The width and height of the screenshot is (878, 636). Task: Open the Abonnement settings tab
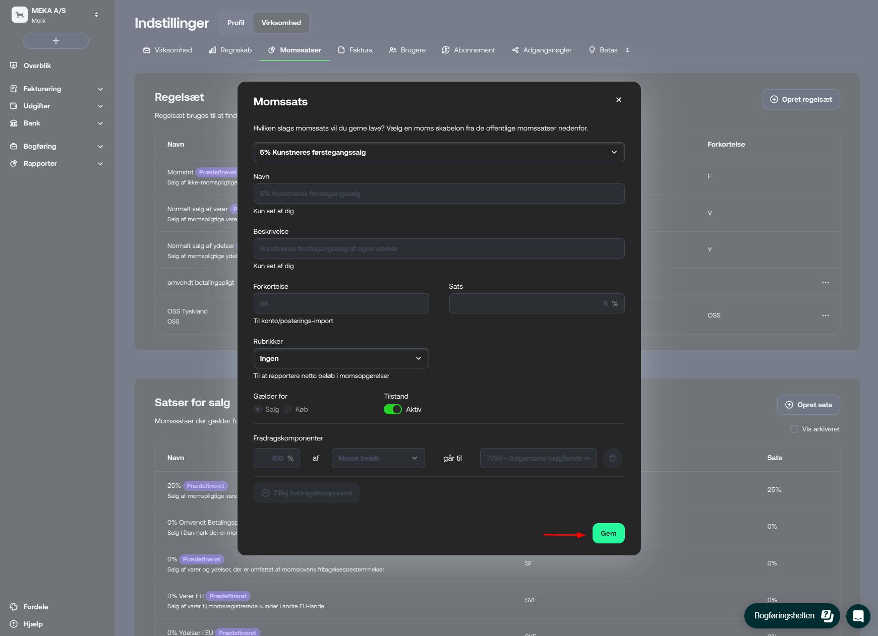point(468,50)
